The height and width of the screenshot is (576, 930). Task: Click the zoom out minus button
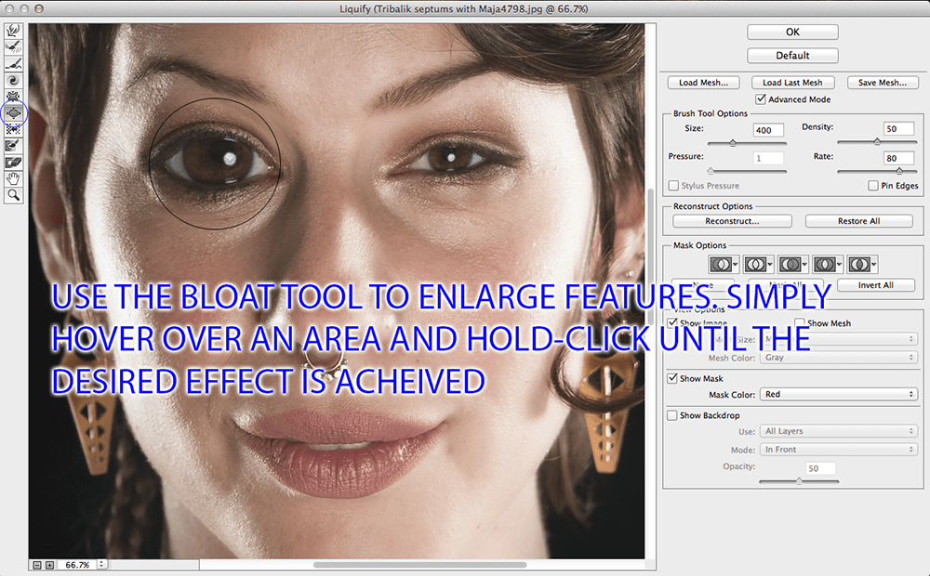tap(36, 564)
